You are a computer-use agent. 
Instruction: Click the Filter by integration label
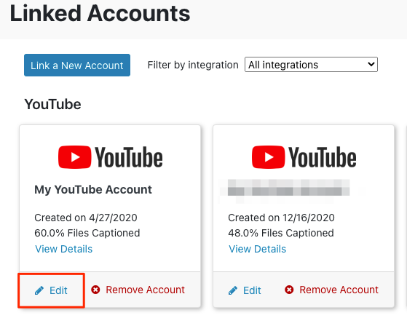(193, 65)
